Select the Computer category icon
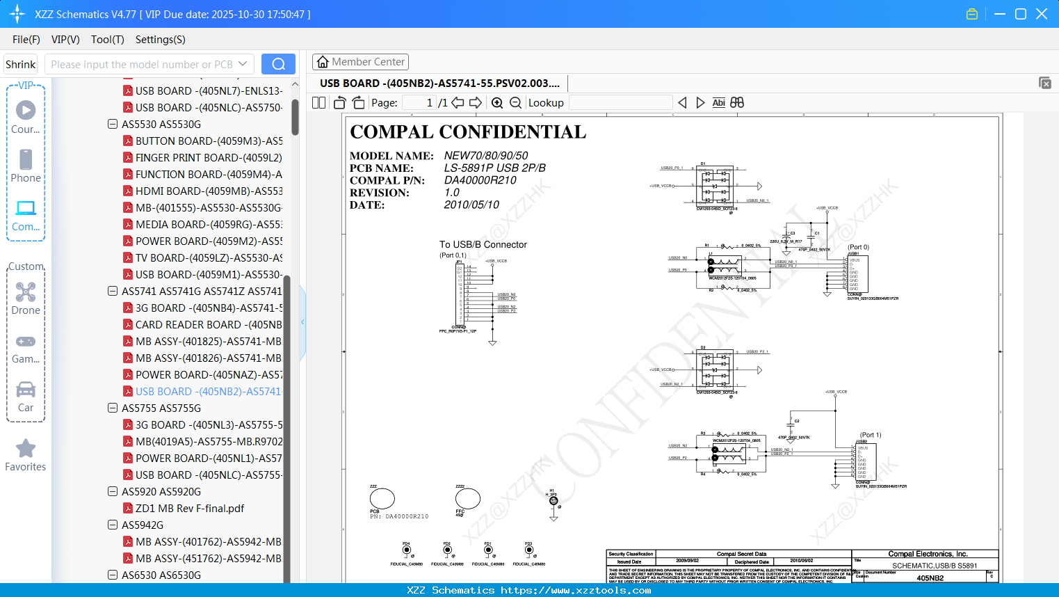This screenshot has height=597, width=1059. (26, 215)
